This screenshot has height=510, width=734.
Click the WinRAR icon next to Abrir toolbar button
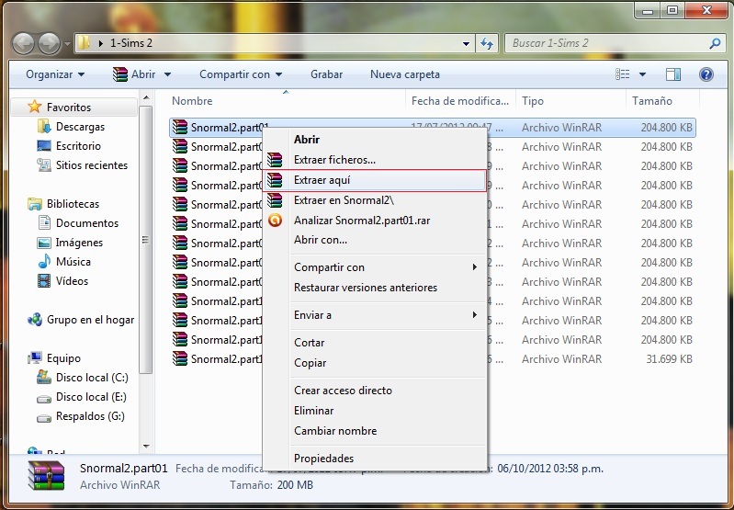tap(120, 74)
